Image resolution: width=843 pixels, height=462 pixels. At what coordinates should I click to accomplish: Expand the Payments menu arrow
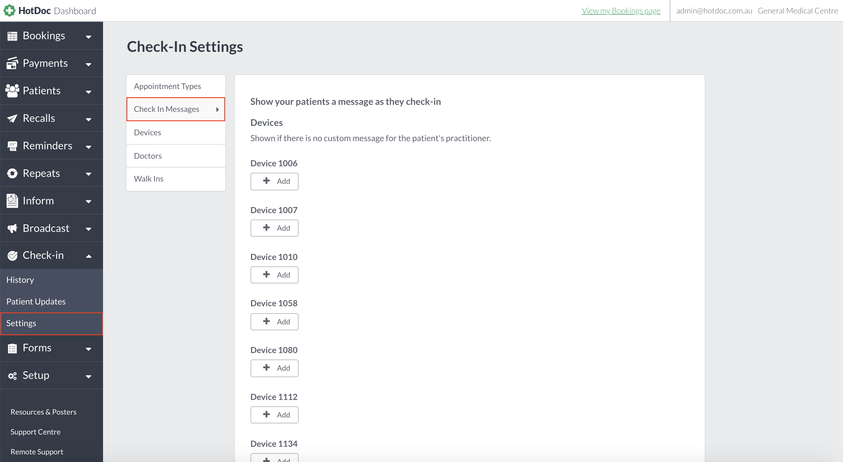click(x=88, y=64)
